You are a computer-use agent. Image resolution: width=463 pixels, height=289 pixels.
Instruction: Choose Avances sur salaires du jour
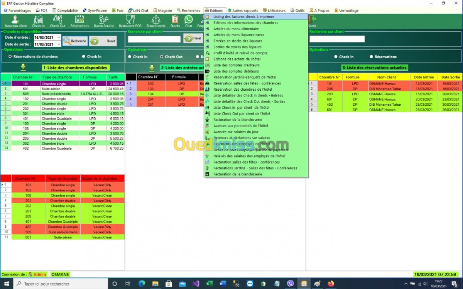[256, 132]
